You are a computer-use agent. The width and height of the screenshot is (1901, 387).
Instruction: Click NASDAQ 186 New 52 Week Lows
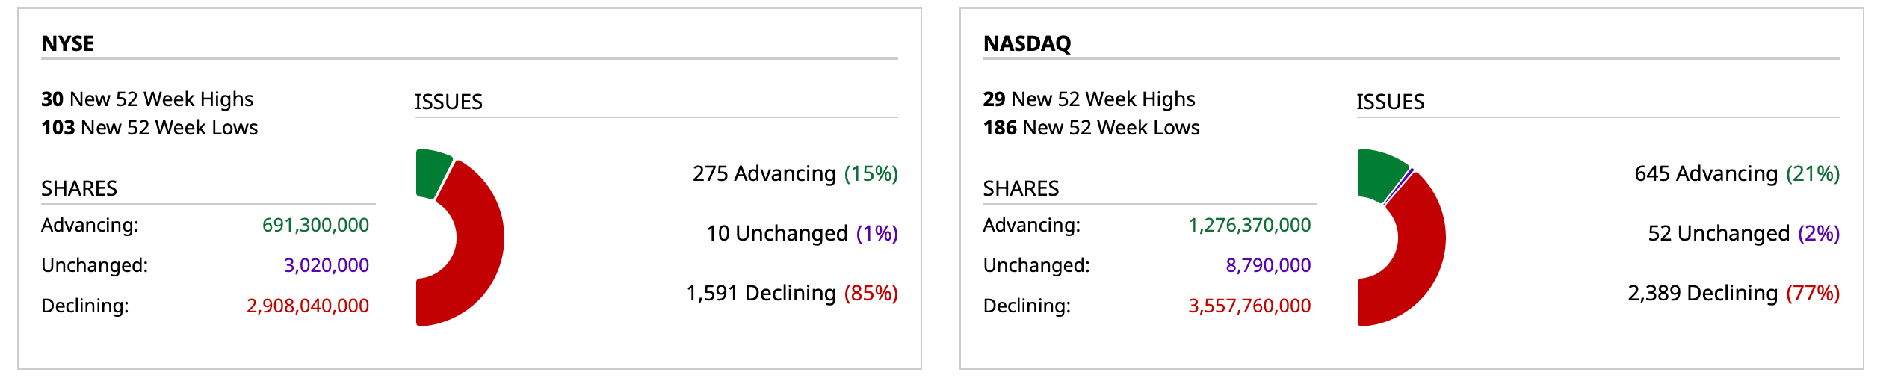tap(1091, 128)
